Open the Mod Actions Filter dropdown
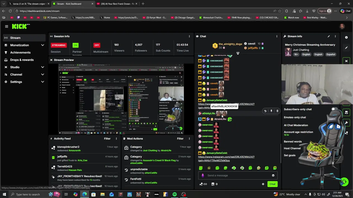Image resolution: width=353 pixels, height=198 pixels. [180, 139]
